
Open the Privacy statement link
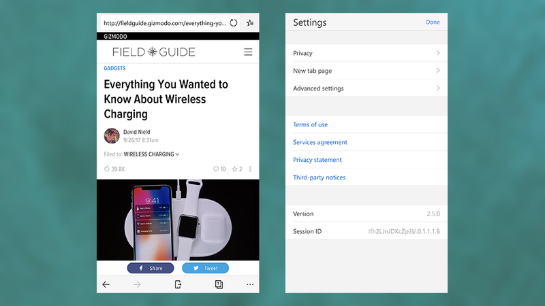(x=317, y=160)
